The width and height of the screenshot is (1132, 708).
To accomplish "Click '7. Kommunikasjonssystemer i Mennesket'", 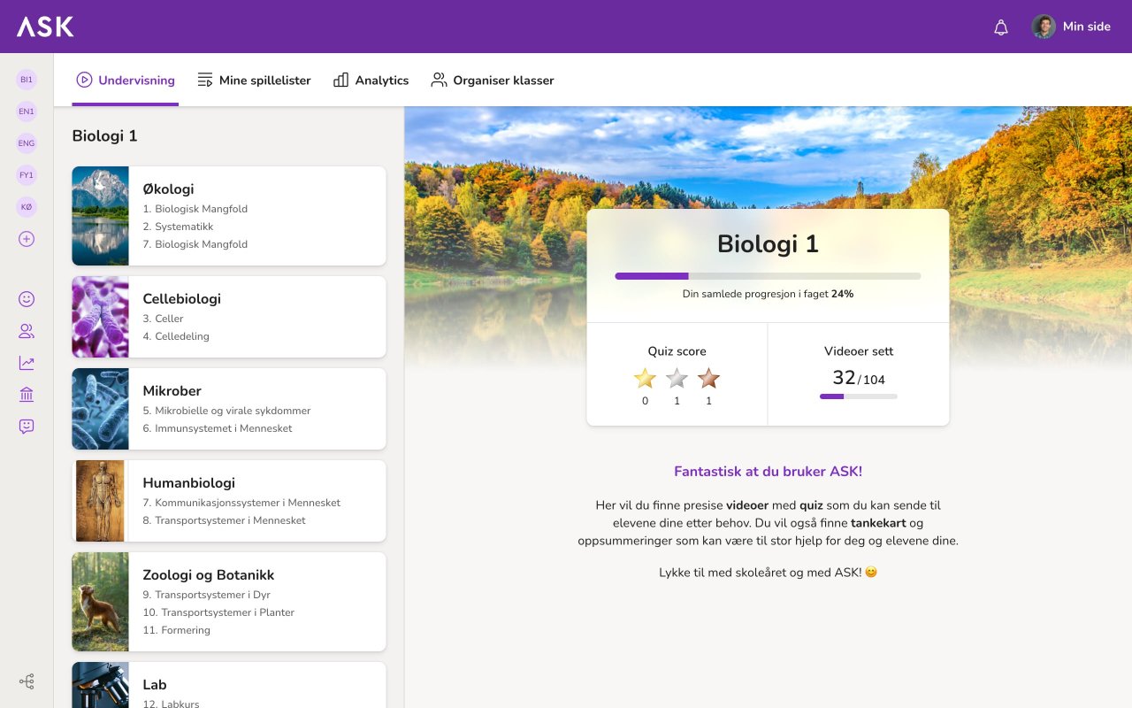I will [x=241, y=503].
